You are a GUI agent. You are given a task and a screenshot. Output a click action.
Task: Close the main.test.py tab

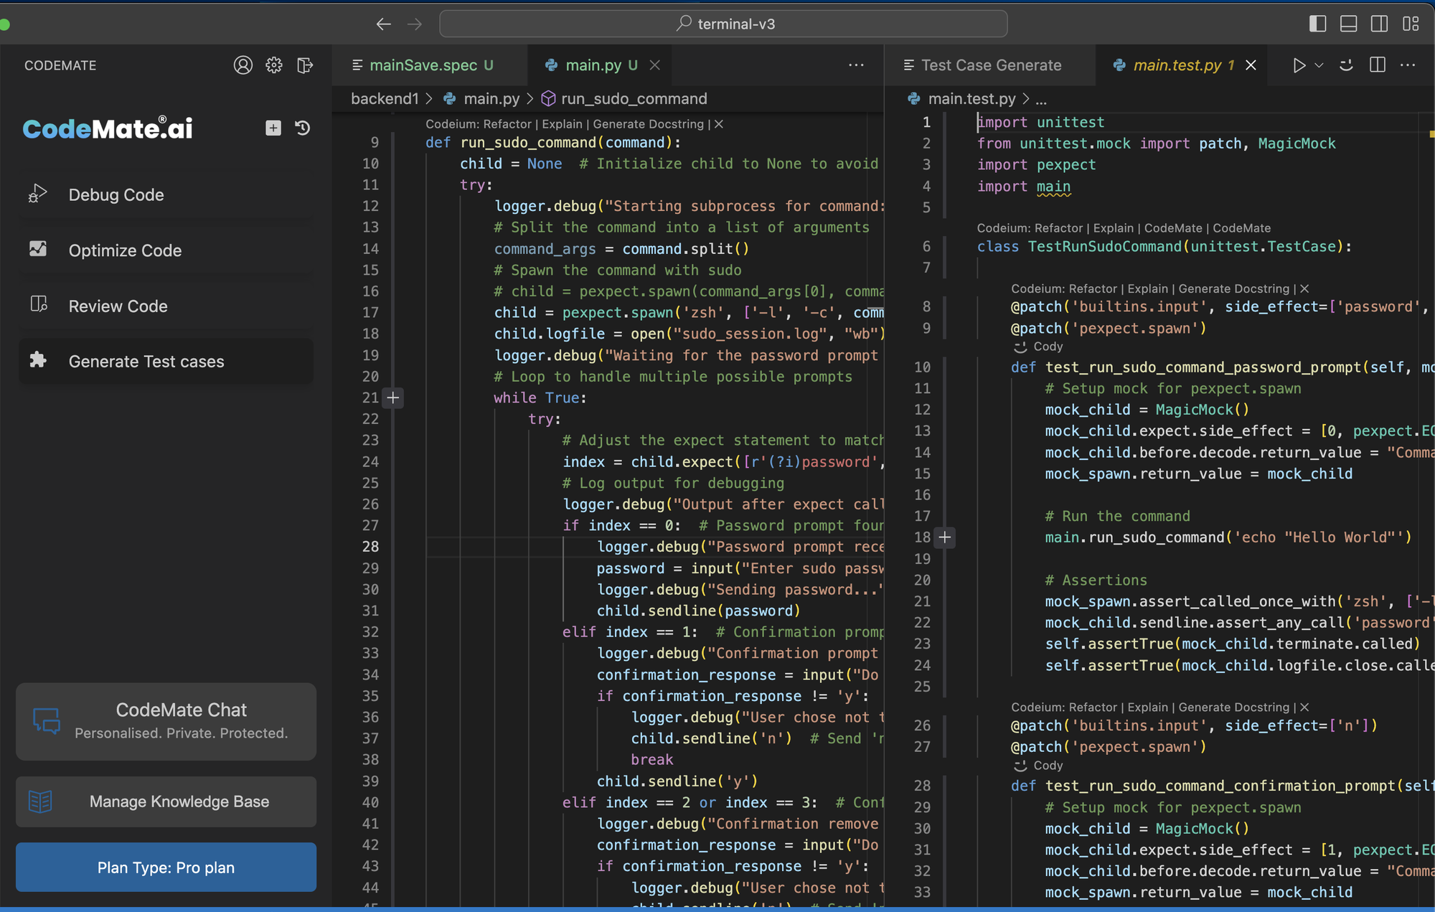pos(1252,65)
